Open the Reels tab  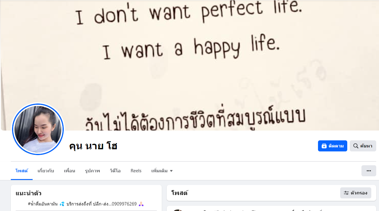136,171
